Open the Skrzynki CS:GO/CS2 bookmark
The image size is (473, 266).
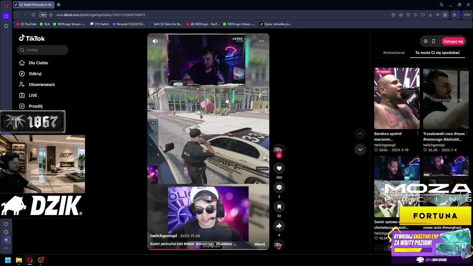pos(129,24)
